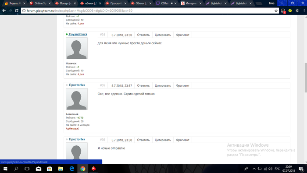The width and height of the screenshot is (307, 173).
Task: View site information icon in address bar
Action: (x=24, y=11)
